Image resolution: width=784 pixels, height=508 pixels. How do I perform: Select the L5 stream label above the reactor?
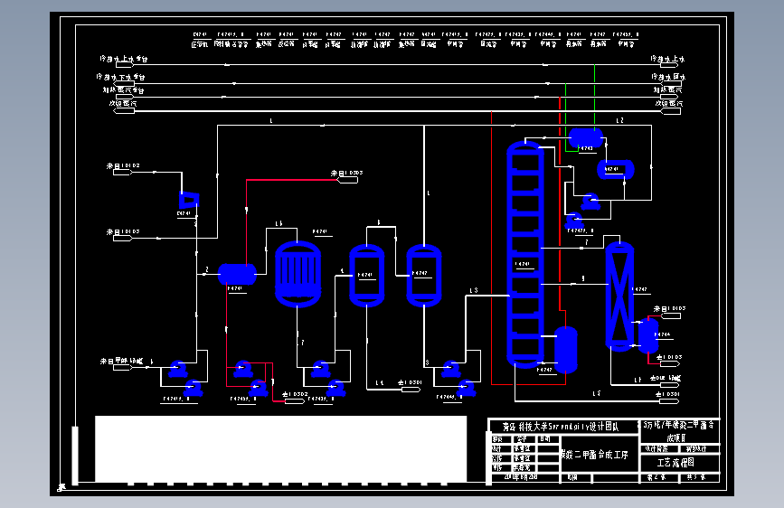point(279,223)
